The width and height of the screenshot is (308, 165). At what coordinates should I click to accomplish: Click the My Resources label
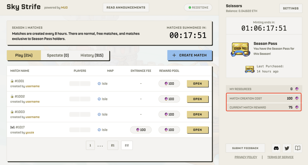[x=240, y=89]
